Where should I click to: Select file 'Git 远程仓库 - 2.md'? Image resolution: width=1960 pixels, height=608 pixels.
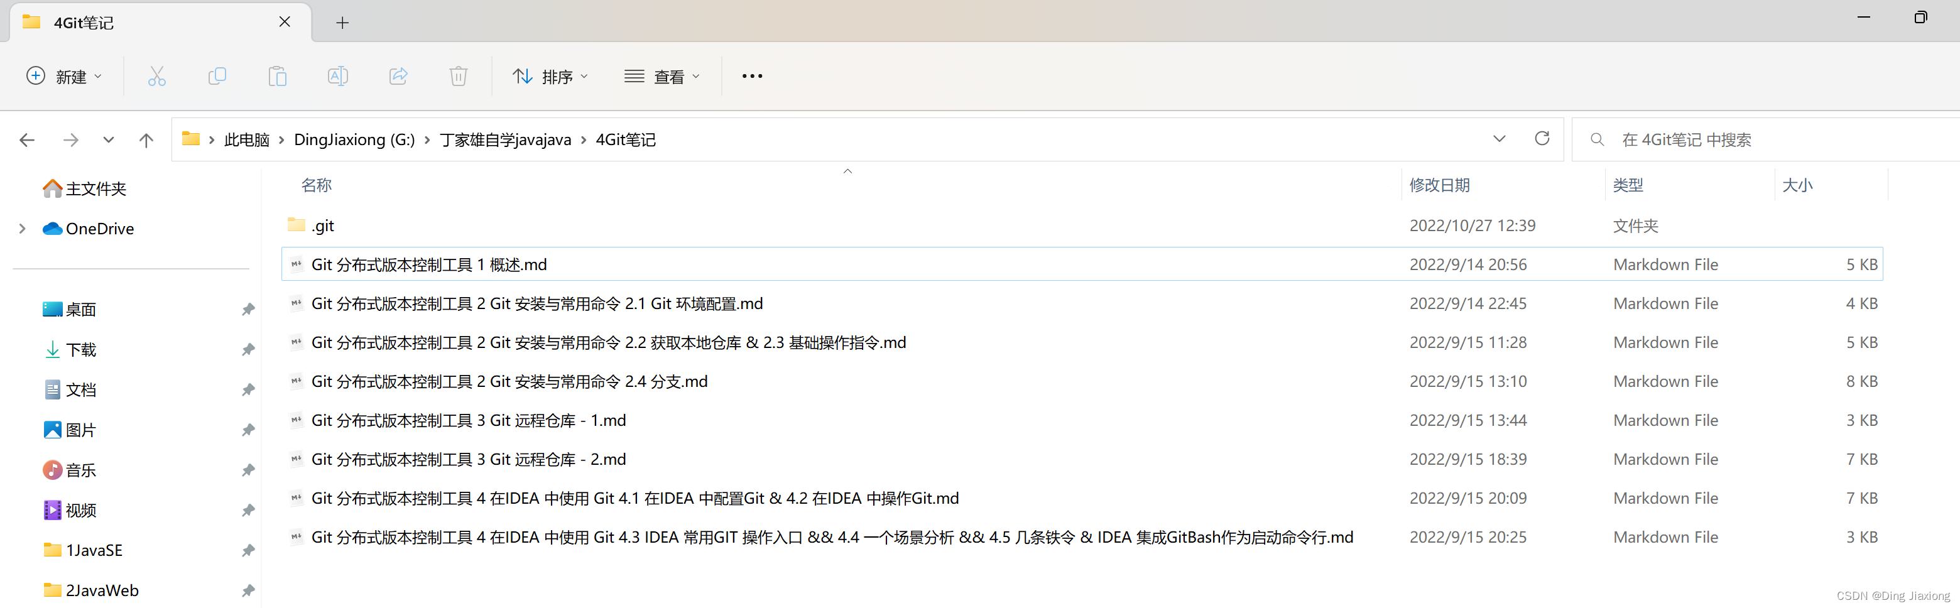click(x=469, y=459)
